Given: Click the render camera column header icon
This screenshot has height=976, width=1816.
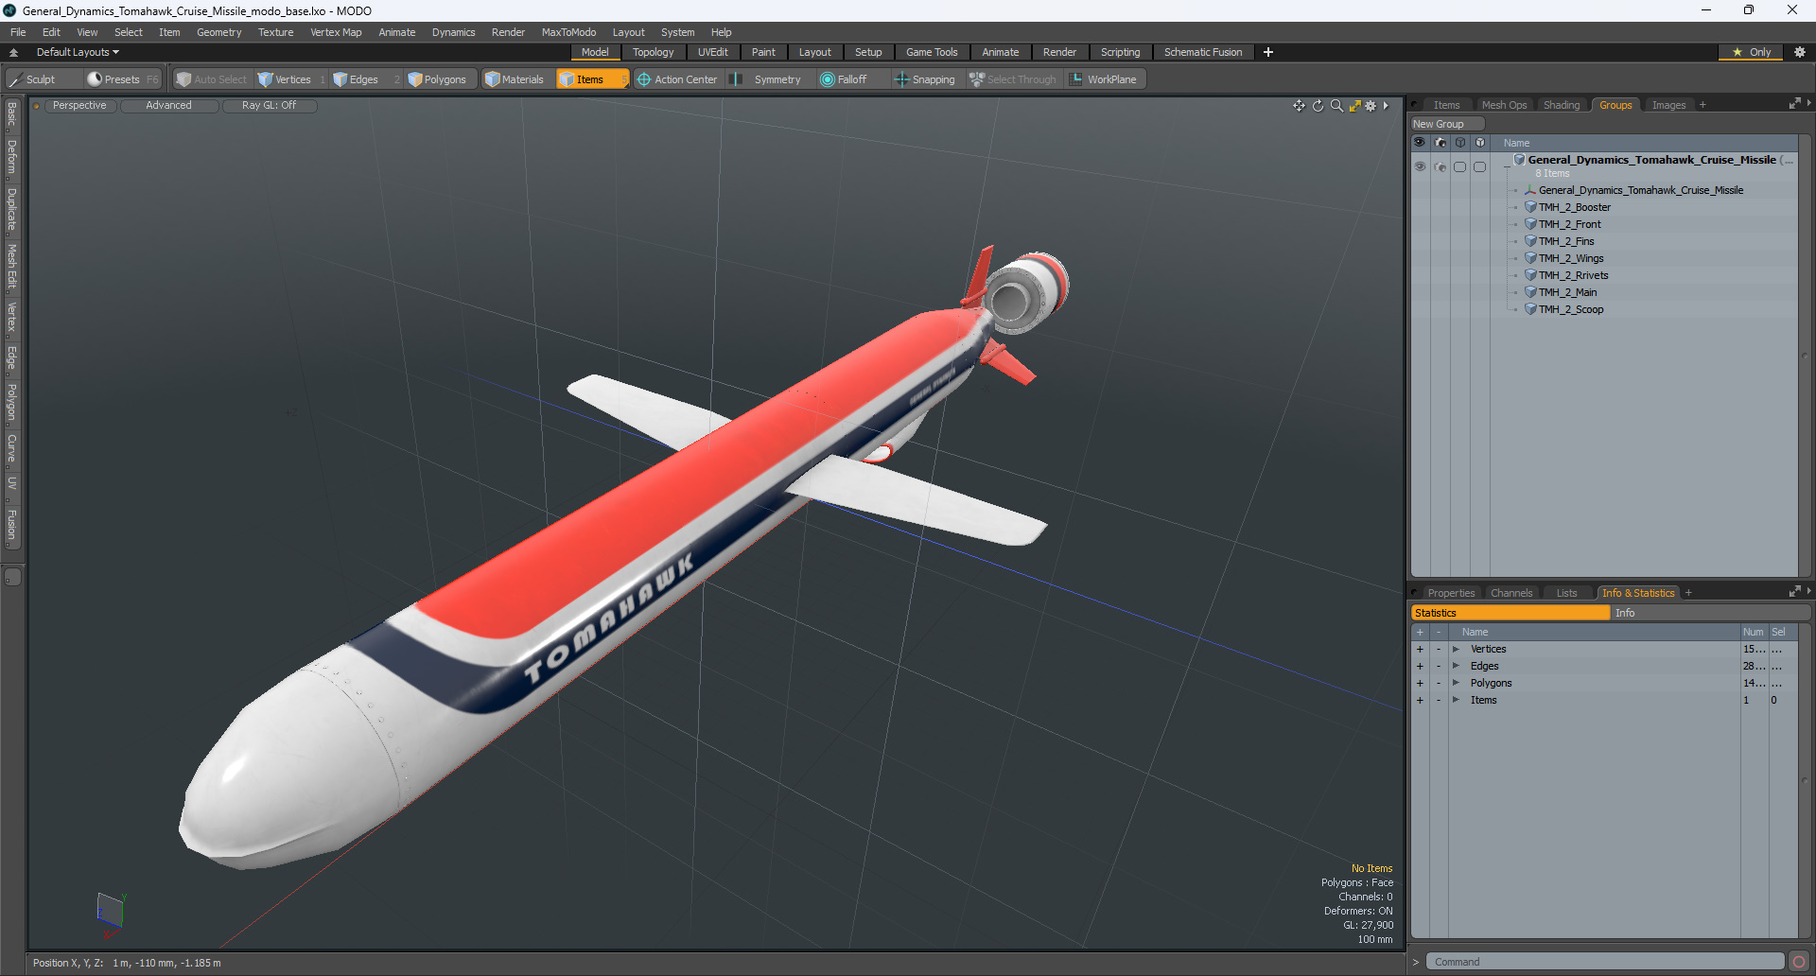Looking at the screenshot, I should [1440, 143].
